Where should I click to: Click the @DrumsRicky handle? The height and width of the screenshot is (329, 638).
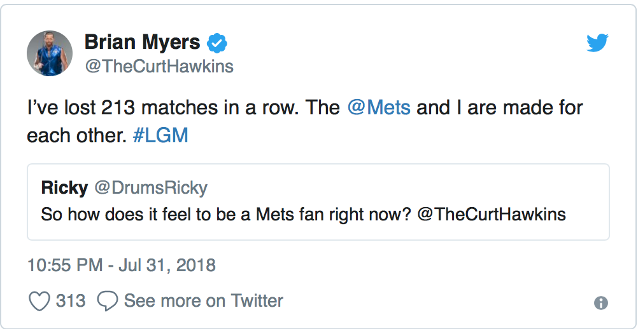coord(151,188)
